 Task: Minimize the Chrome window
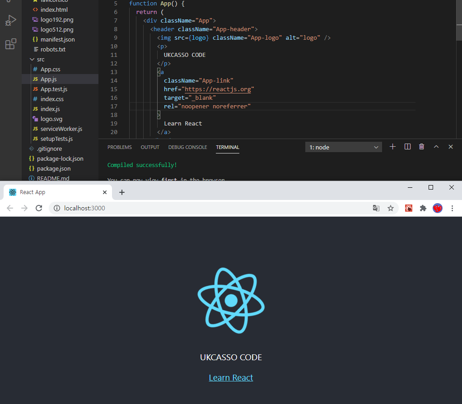click(x=410, y=187)
